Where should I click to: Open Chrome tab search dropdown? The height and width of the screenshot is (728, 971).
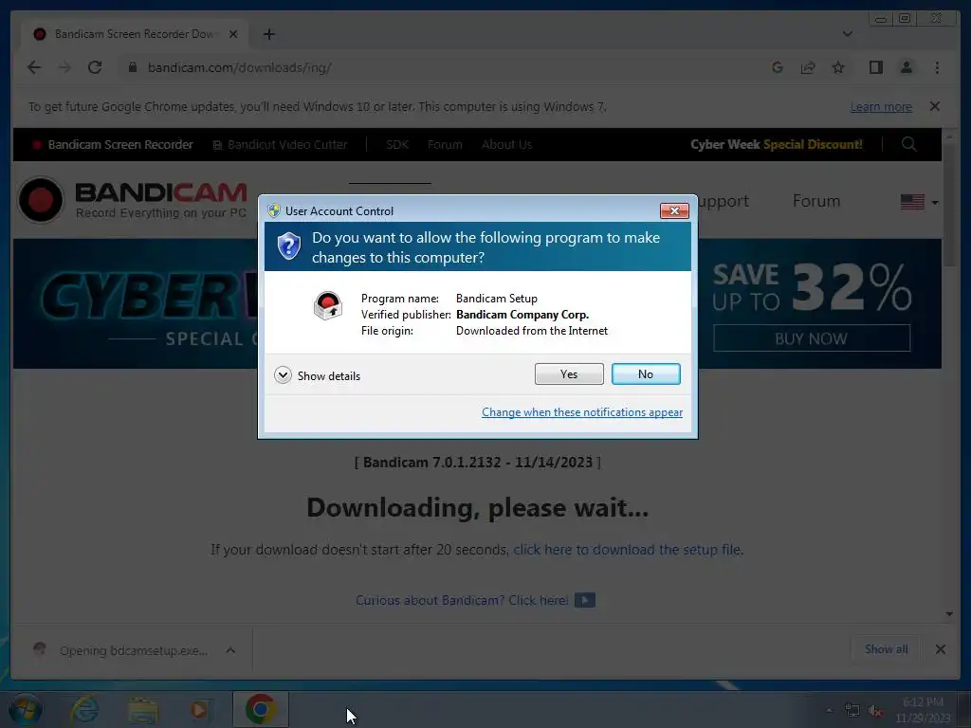coord(847,34)
